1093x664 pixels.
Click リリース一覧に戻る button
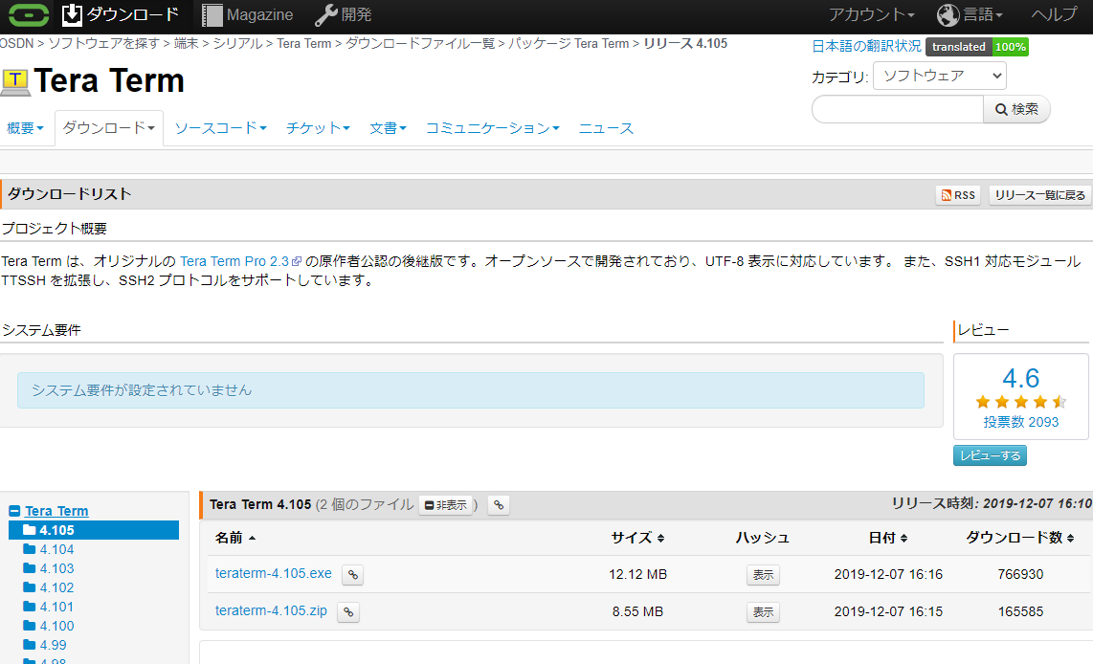[1040, 195]
